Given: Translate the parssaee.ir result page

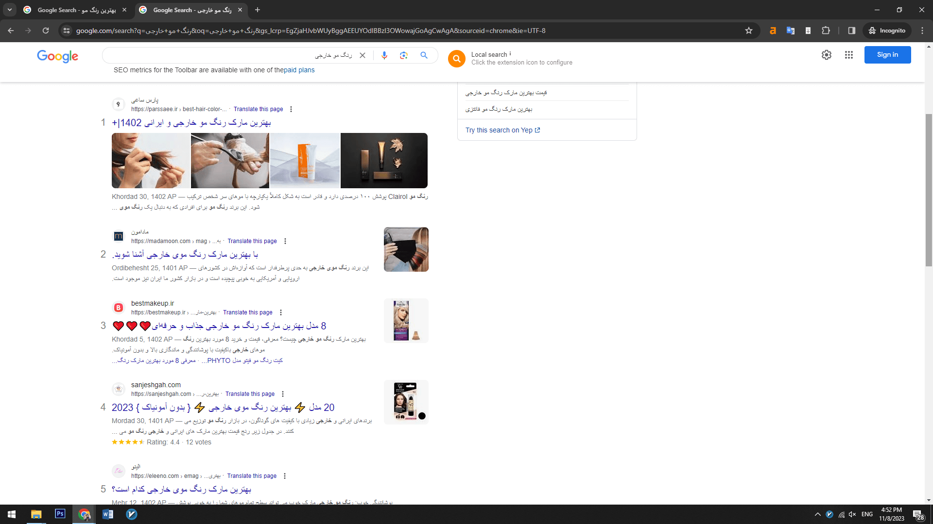Looking at the screenshot, I should coord(258,109).
